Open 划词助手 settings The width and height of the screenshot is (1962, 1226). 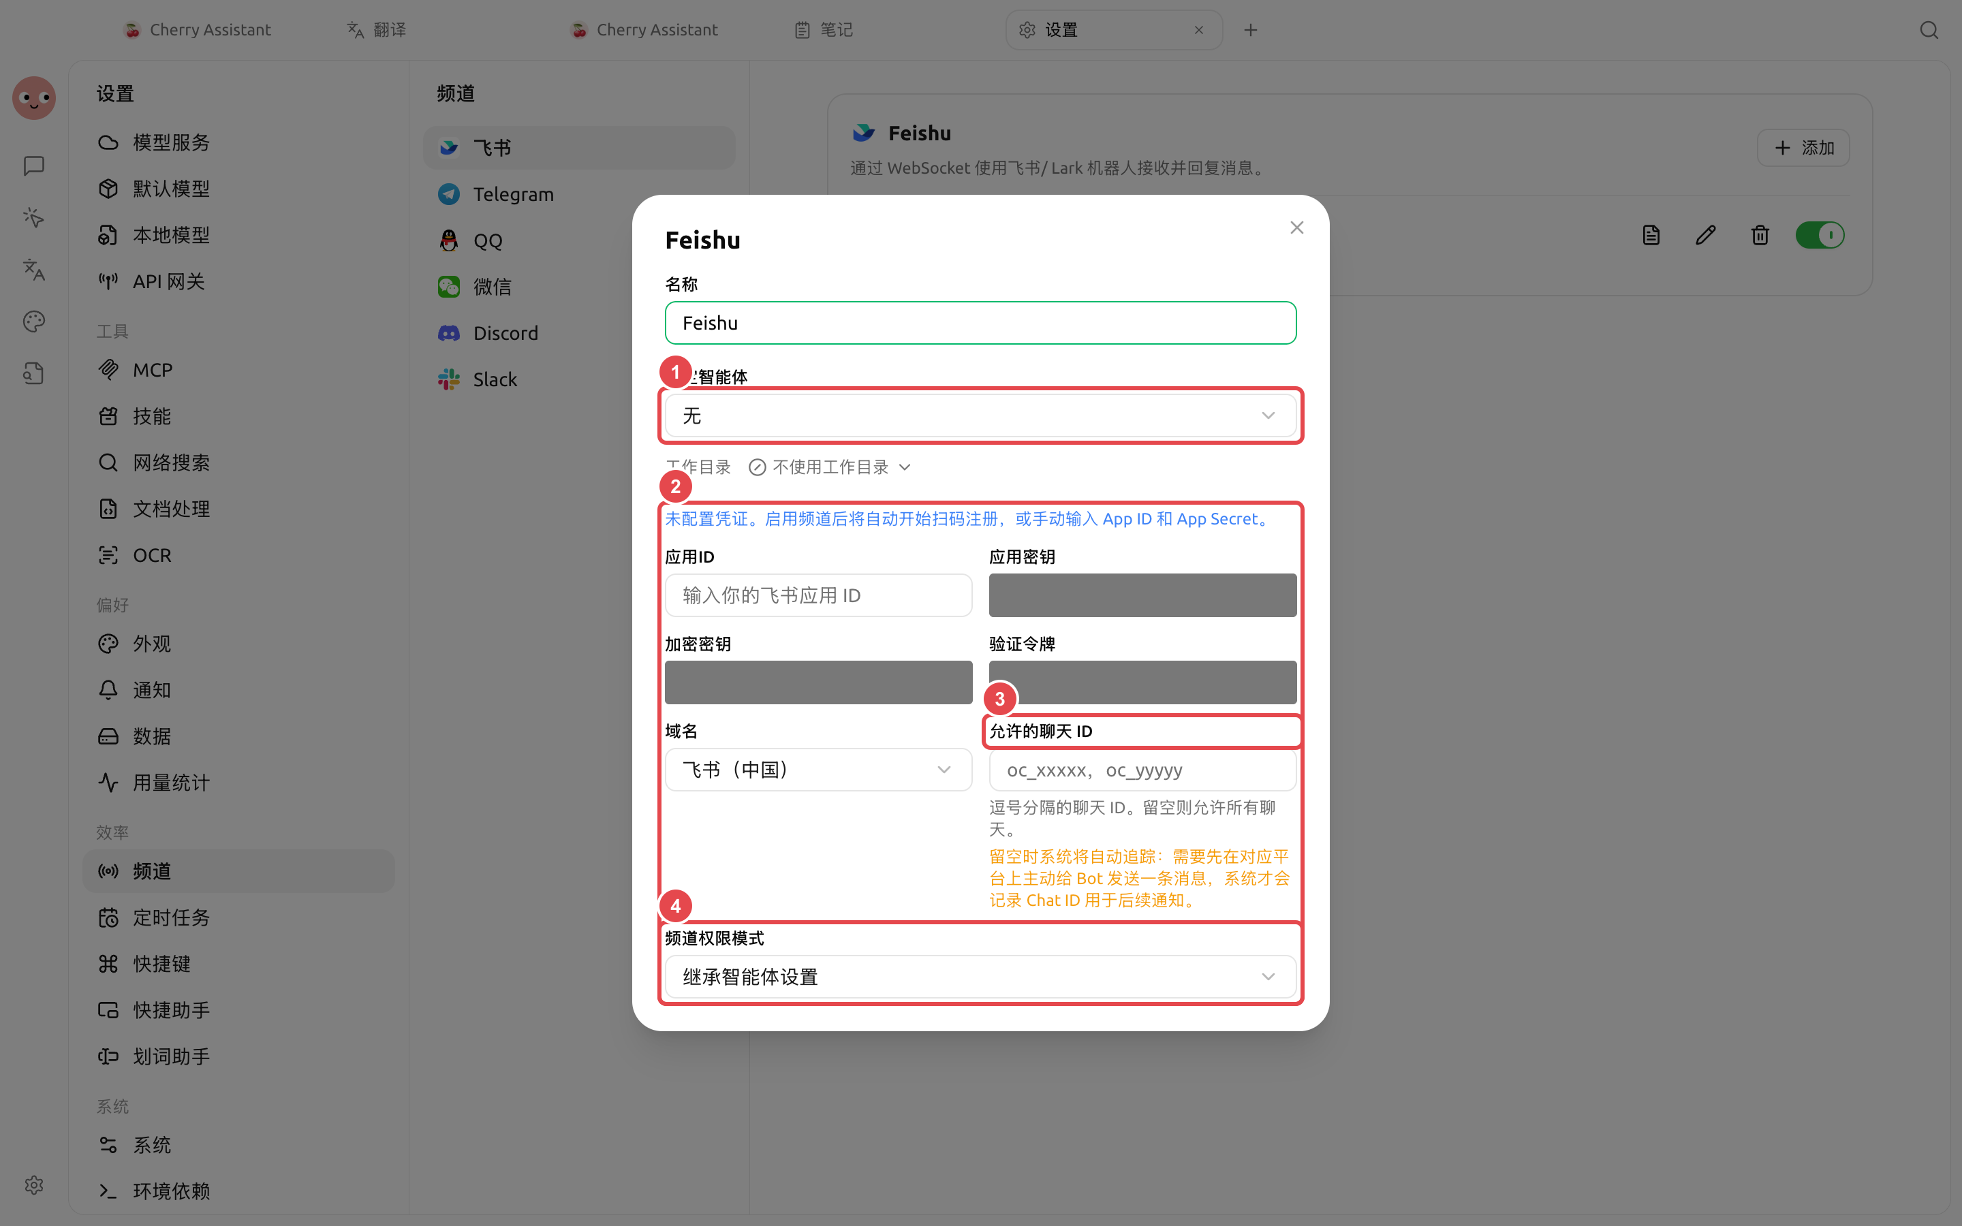tap(238, 1056)
